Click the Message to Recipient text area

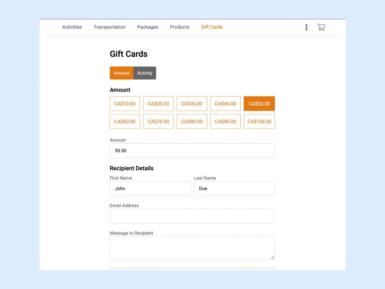pos(192,247)
